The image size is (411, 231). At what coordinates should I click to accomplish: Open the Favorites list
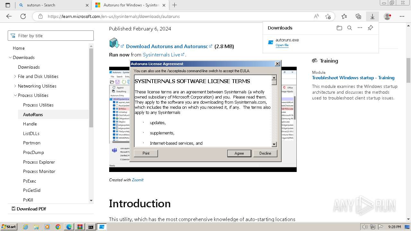point(344,16)
